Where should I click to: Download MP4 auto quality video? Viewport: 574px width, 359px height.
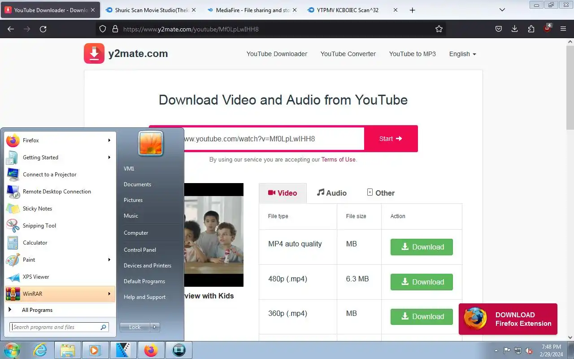point(422,247)
